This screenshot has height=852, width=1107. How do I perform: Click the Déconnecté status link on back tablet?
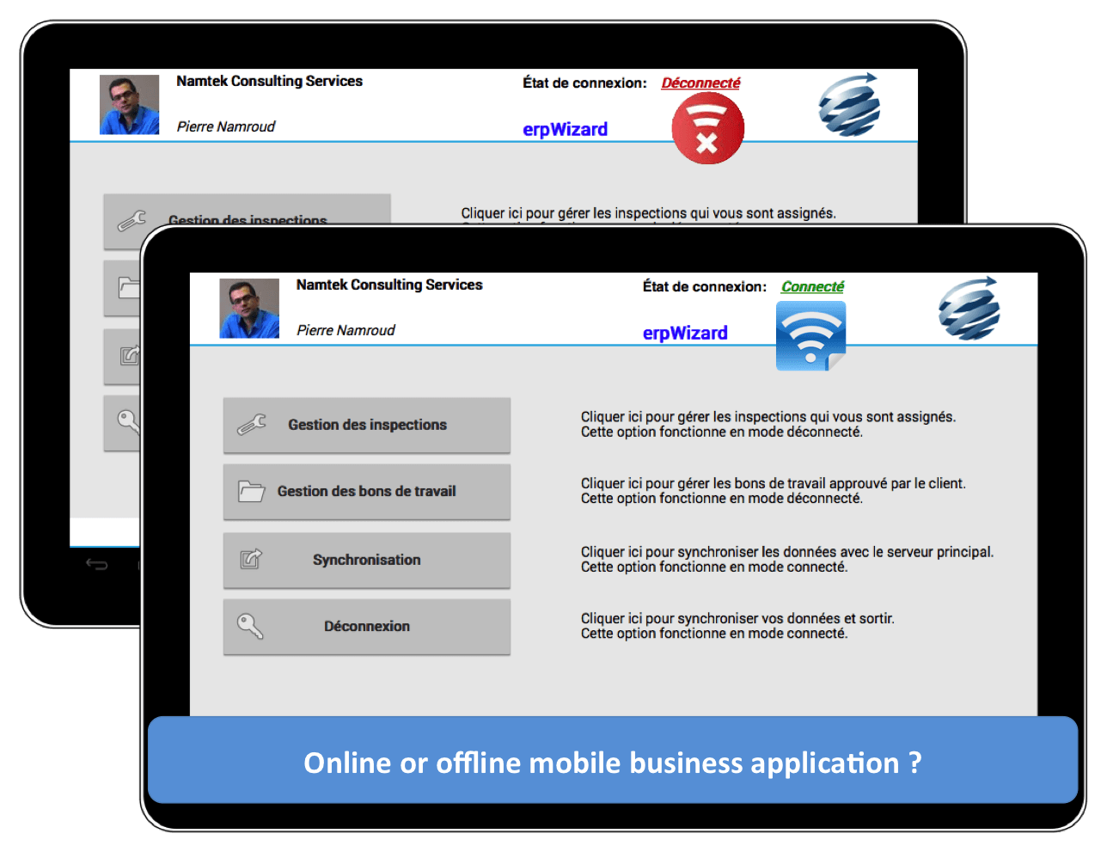[700, 83]
